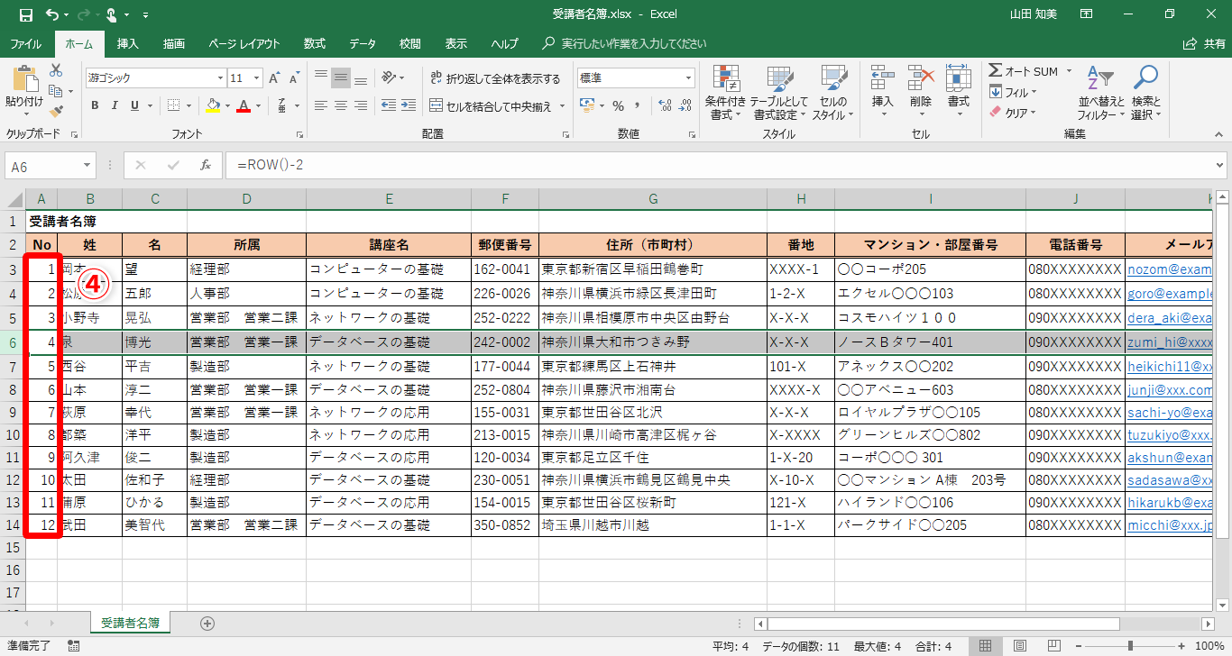This screenshot has height=656, width=1232.
Task: Undo the last action
Action: point(52,14)
